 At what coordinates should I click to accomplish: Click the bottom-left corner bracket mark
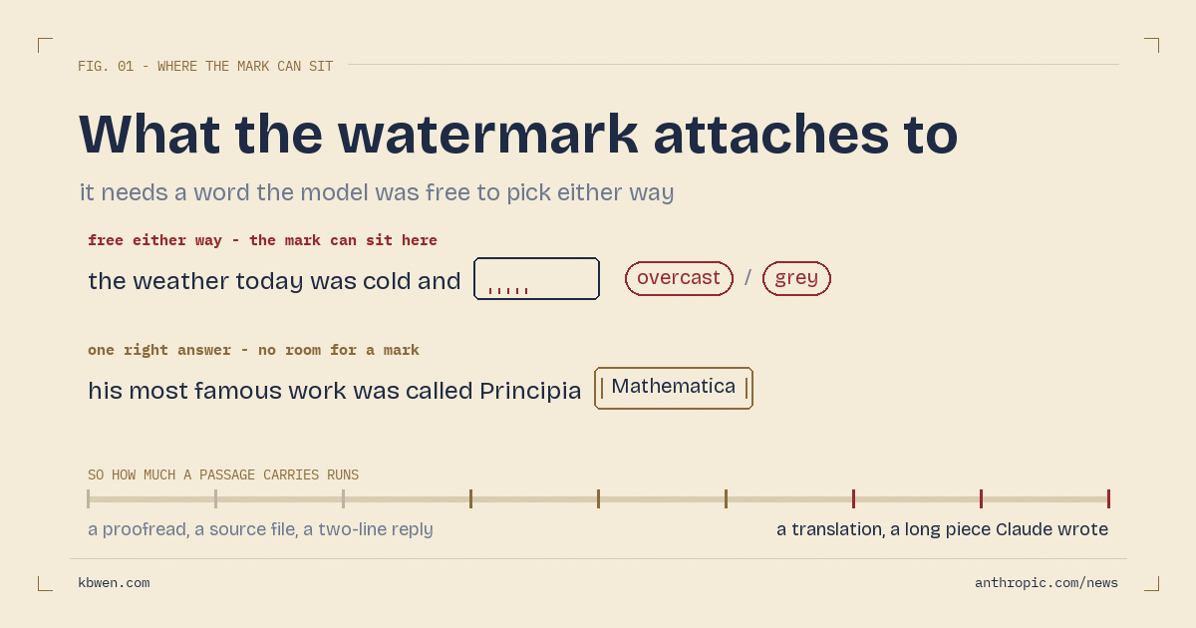click(45, 583)
